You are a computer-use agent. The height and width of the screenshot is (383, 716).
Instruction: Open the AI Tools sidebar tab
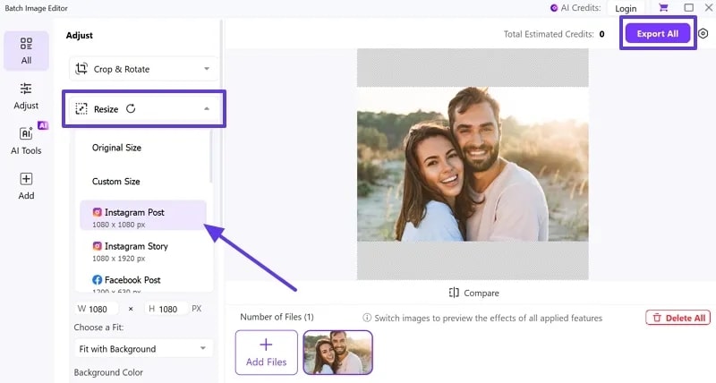point(26,140)
